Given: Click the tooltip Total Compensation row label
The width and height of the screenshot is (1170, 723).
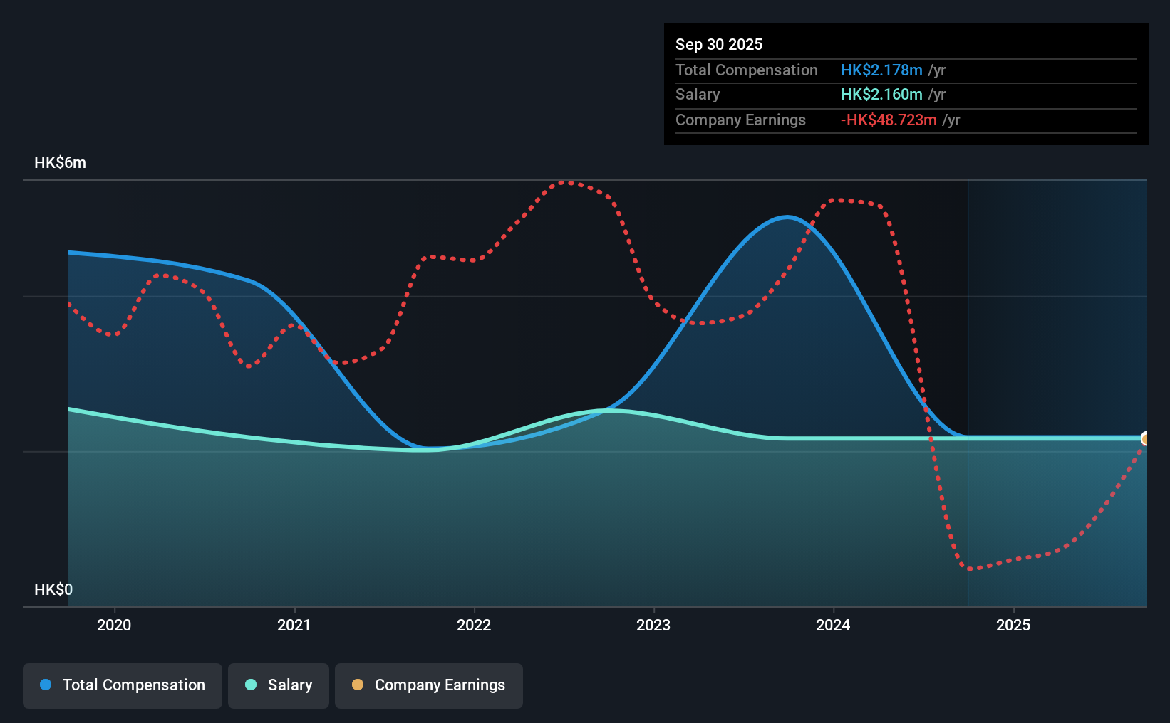Looking at the screenshot, I should 747,70.
